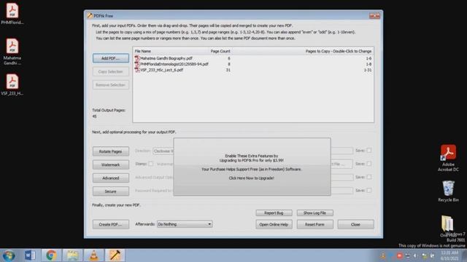Screen dimensions: 467x262
Task: Select the Mahatma Gandhi Biography.pdf row
Action: (x=253, y=58)
